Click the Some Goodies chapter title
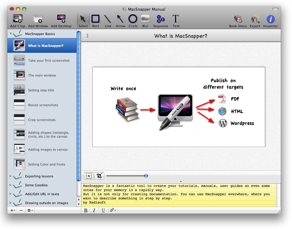Screen dimensions: 292x229 (x=36, y=185)
